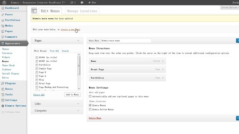This screenshot has height=134, width=239.
Task: Click the Users sidebar icon
Action: pyautogui.click(x=3, y=89)
